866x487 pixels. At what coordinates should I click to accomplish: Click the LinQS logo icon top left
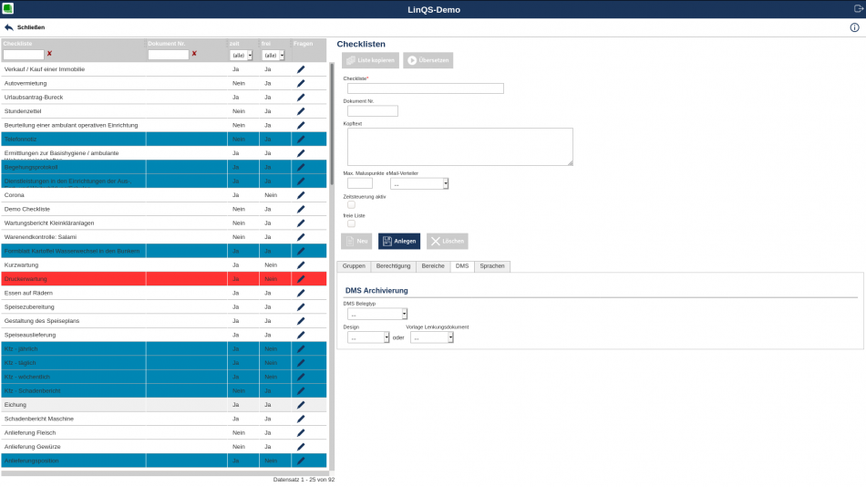click(8, 9)
